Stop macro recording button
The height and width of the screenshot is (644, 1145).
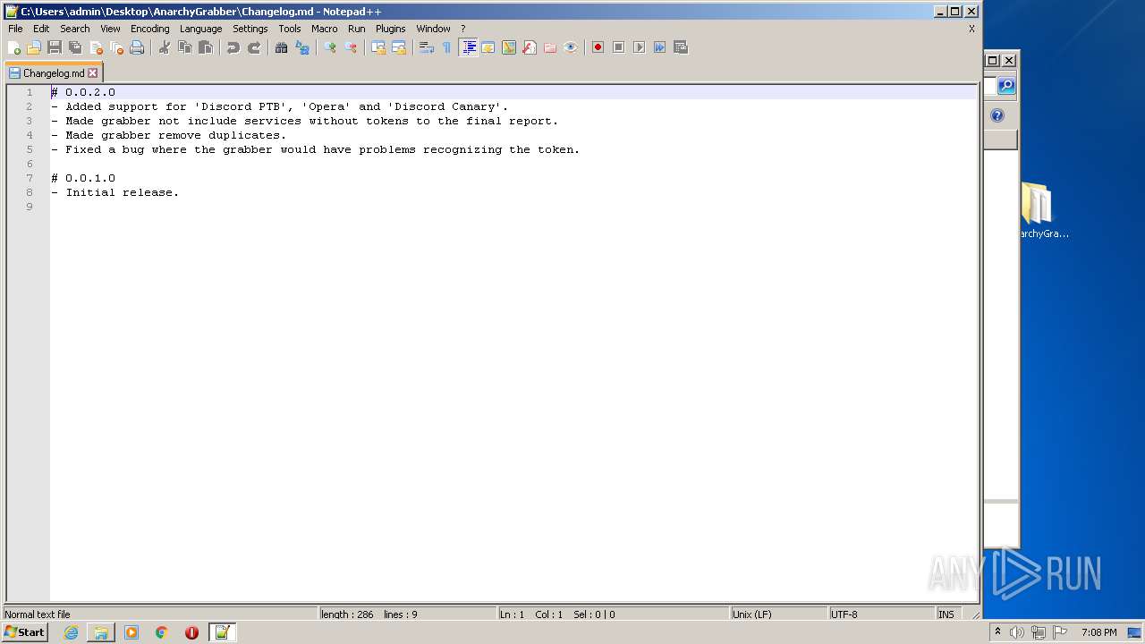(619, 47)
